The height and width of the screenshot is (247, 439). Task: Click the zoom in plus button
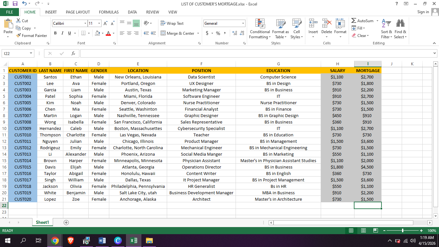coord(421,231)
